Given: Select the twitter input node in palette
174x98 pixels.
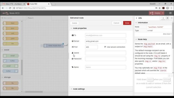Looking at the screenshot, I should [x=11, y=61].
